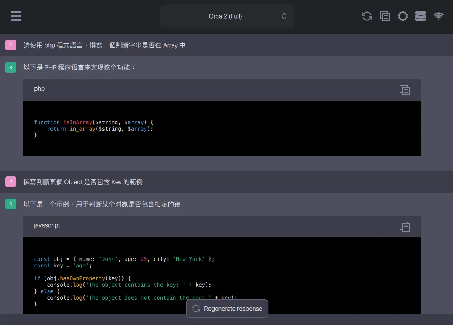Click the "javascript" code block language label

click(x=47, y=225)
